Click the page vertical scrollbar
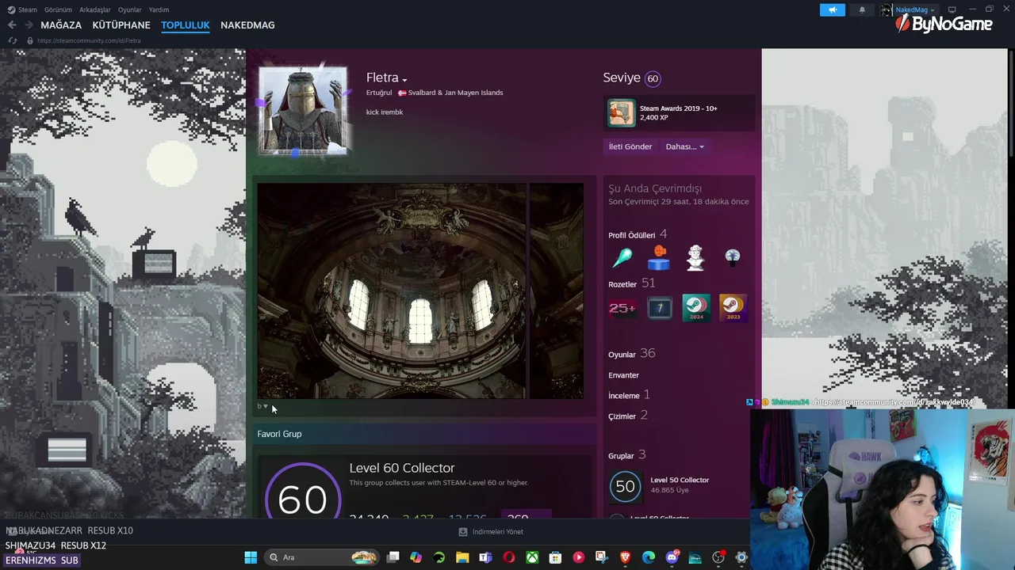Image resolution: width=1015 pixels, height=570 pixels. tap(1010, 104)
